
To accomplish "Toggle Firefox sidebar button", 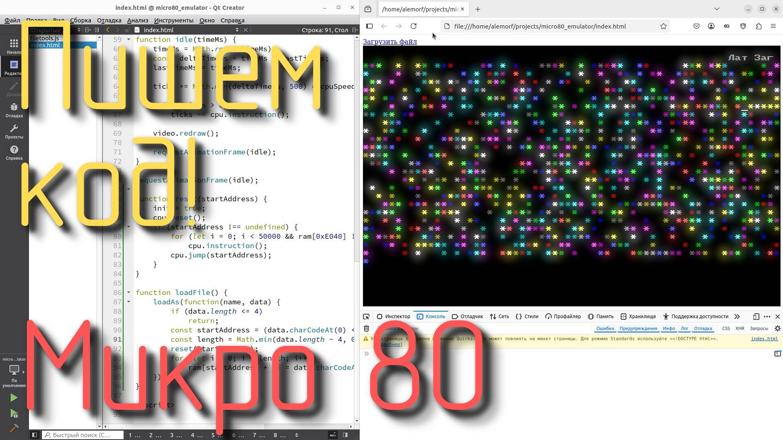I will (x=369, y=26).
